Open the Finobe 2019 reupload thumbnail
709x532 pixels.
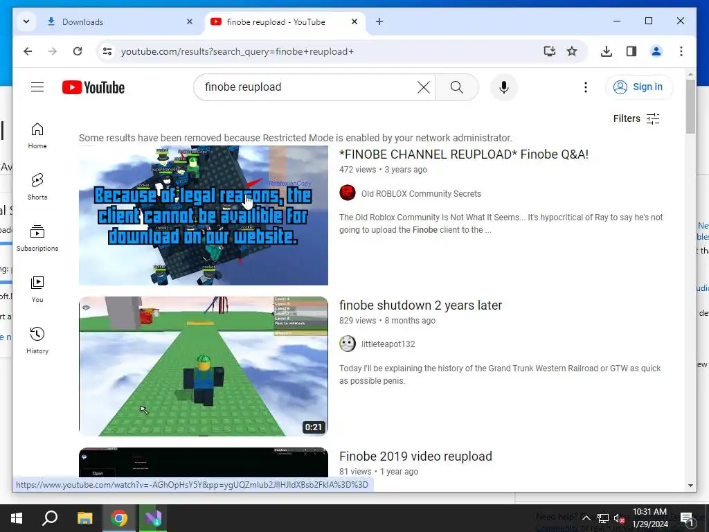point(204,462)
